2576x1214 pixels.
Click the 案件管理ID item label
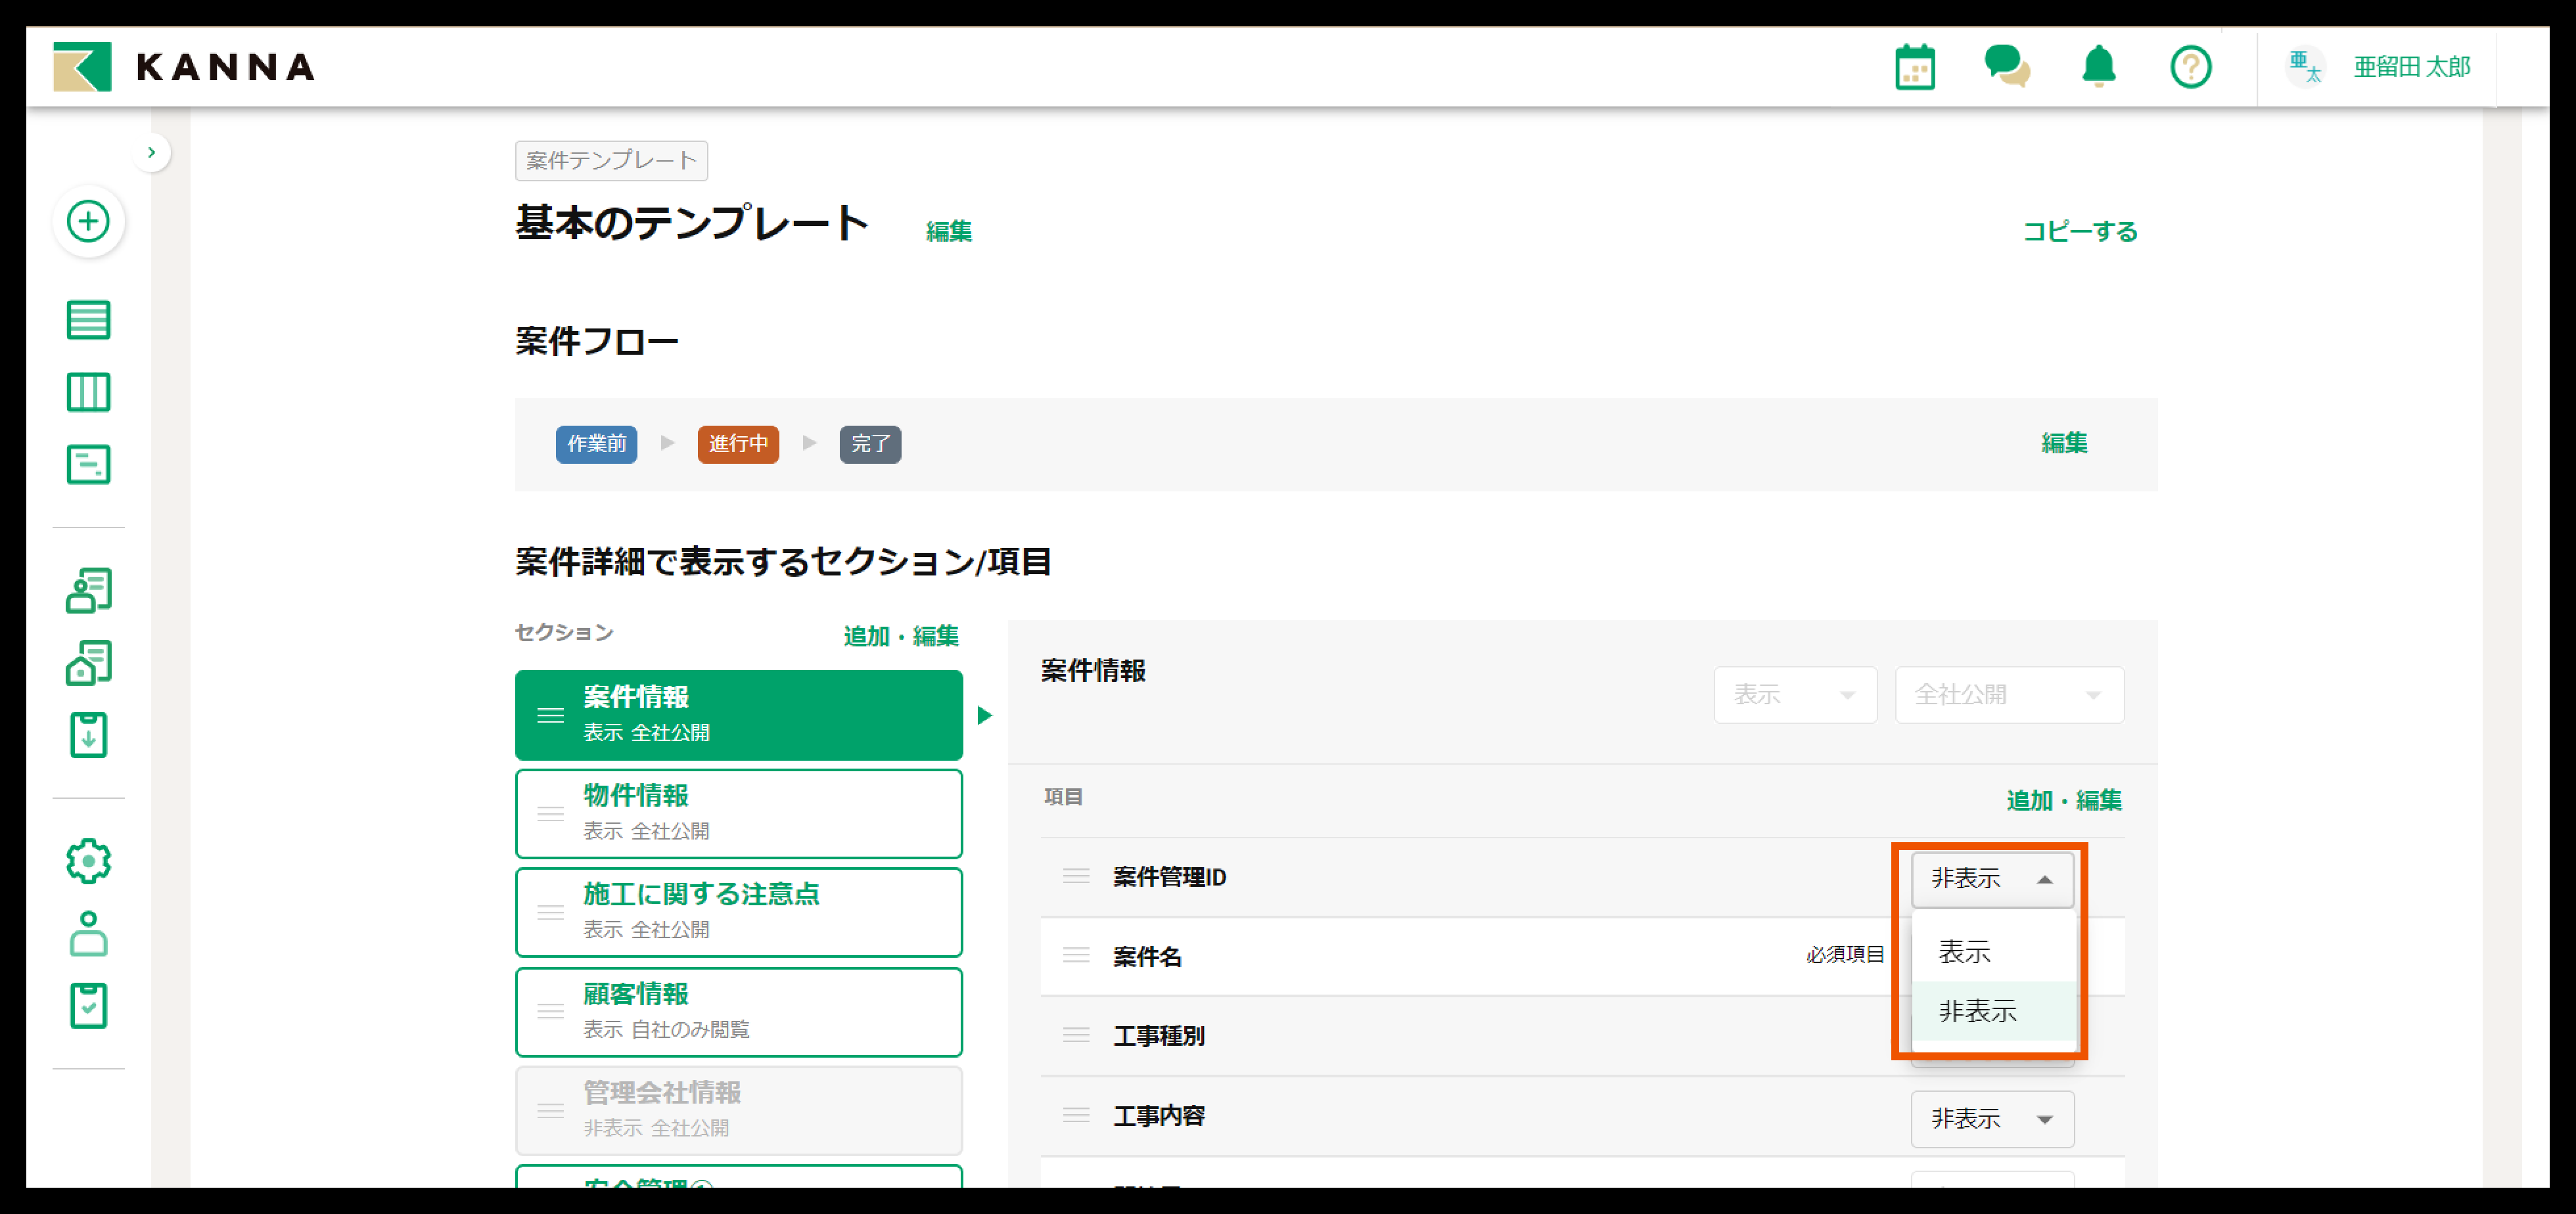point(1169,877)
